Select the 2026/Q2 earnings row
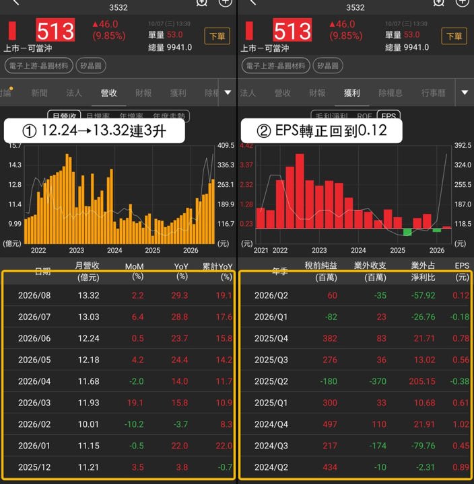 pyautogui.click(x=355, y=295)
